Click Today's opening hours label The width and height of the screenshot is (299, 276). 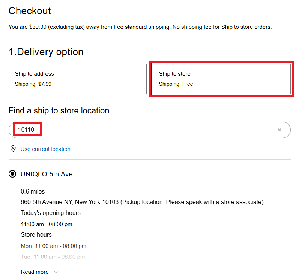click(x=51, y=213)
